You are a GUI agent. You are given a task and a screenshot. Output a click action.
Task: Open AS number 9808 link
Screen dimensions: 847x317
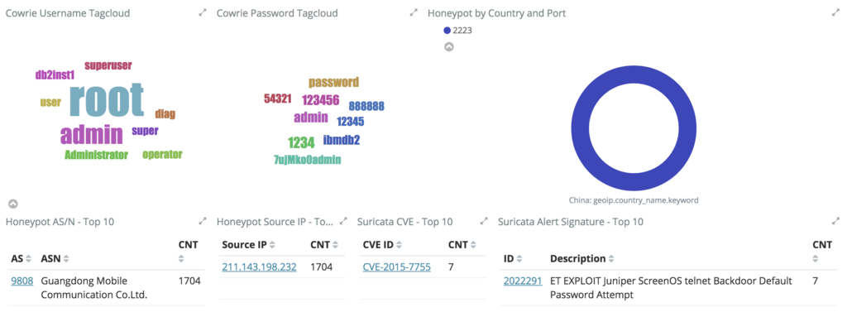tap(22, 281)
